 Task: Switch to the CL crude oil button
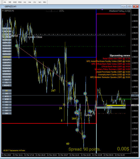point(7,82)
